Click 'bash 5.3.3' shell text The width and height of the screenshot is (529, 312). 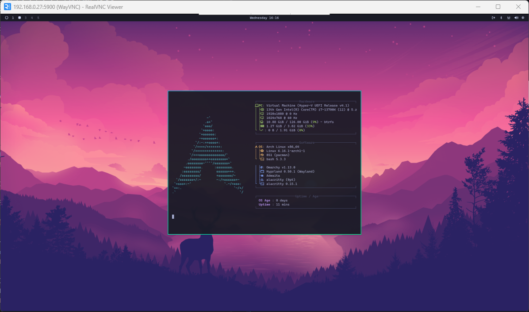click(x=276, y=159)
